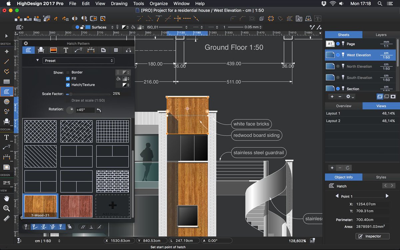Select the Spline curve tool in sidebar

click(6, 111)
